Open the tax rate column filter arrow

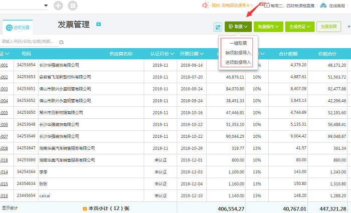tap(263, 54)
